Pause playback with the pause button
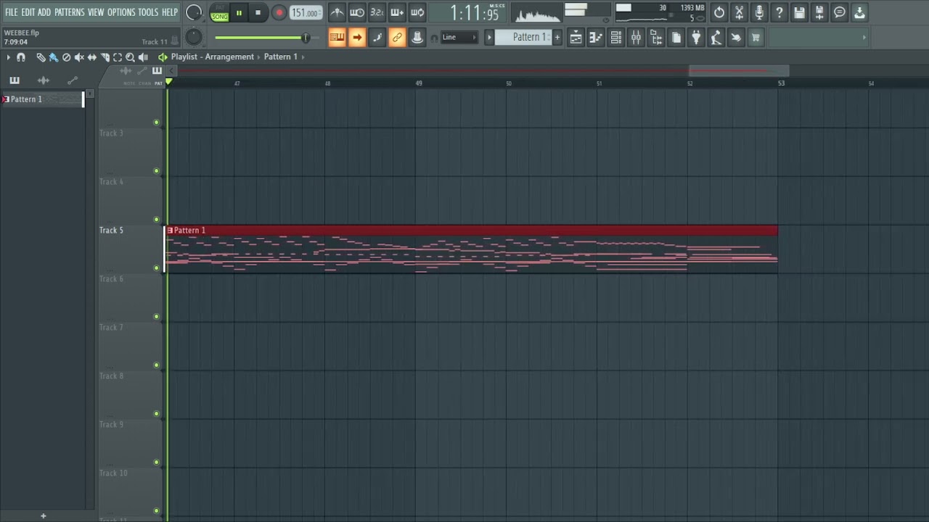Viewport: 929px width, 522px height. pos(239,13)
